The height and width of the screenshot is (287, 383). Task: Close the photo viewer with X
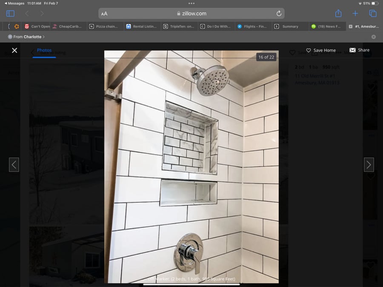14,50
